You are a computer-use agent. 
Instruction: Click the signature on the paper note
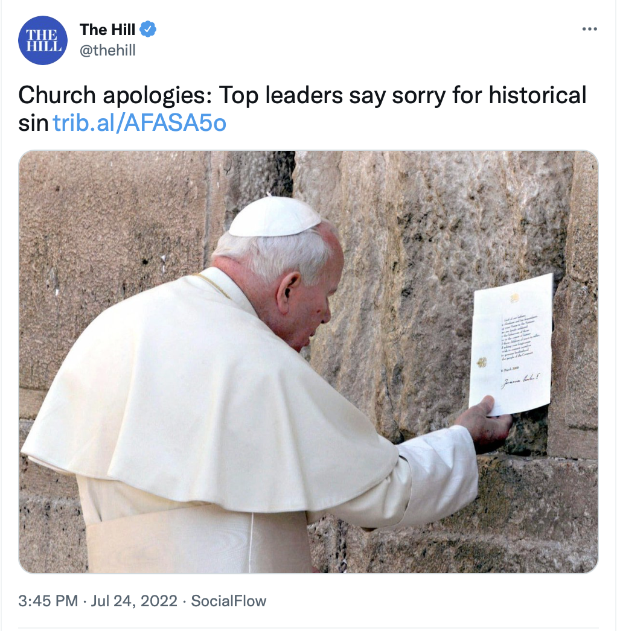click(520, 379)
